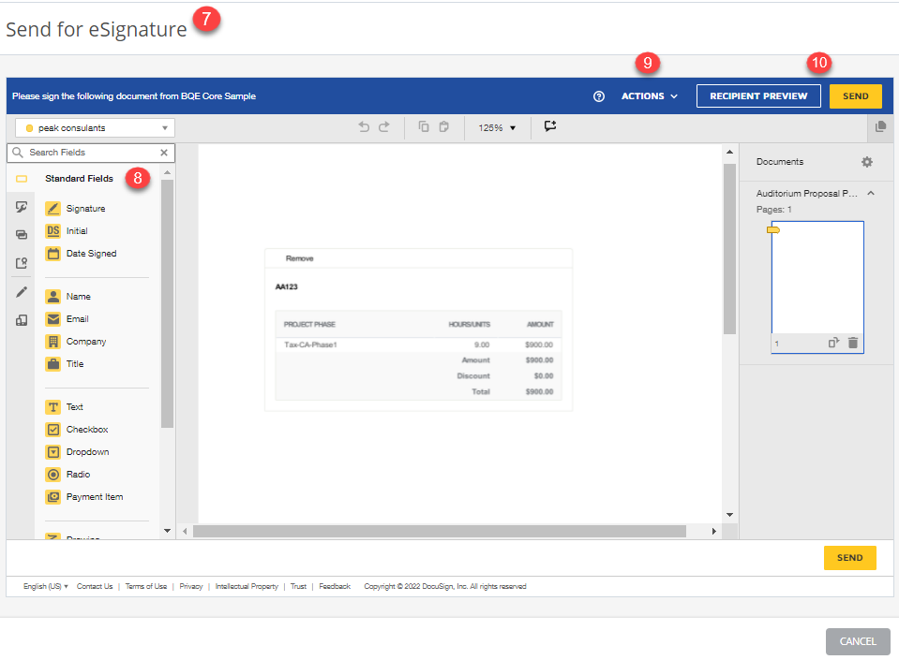Click RECIPIENT PREVIEW button
The height and width of the screenshot is (660, 899).
point(758,96)
